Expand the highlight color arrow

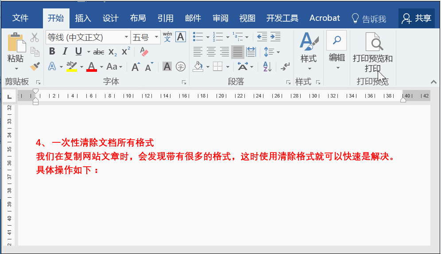click(81, 67)
